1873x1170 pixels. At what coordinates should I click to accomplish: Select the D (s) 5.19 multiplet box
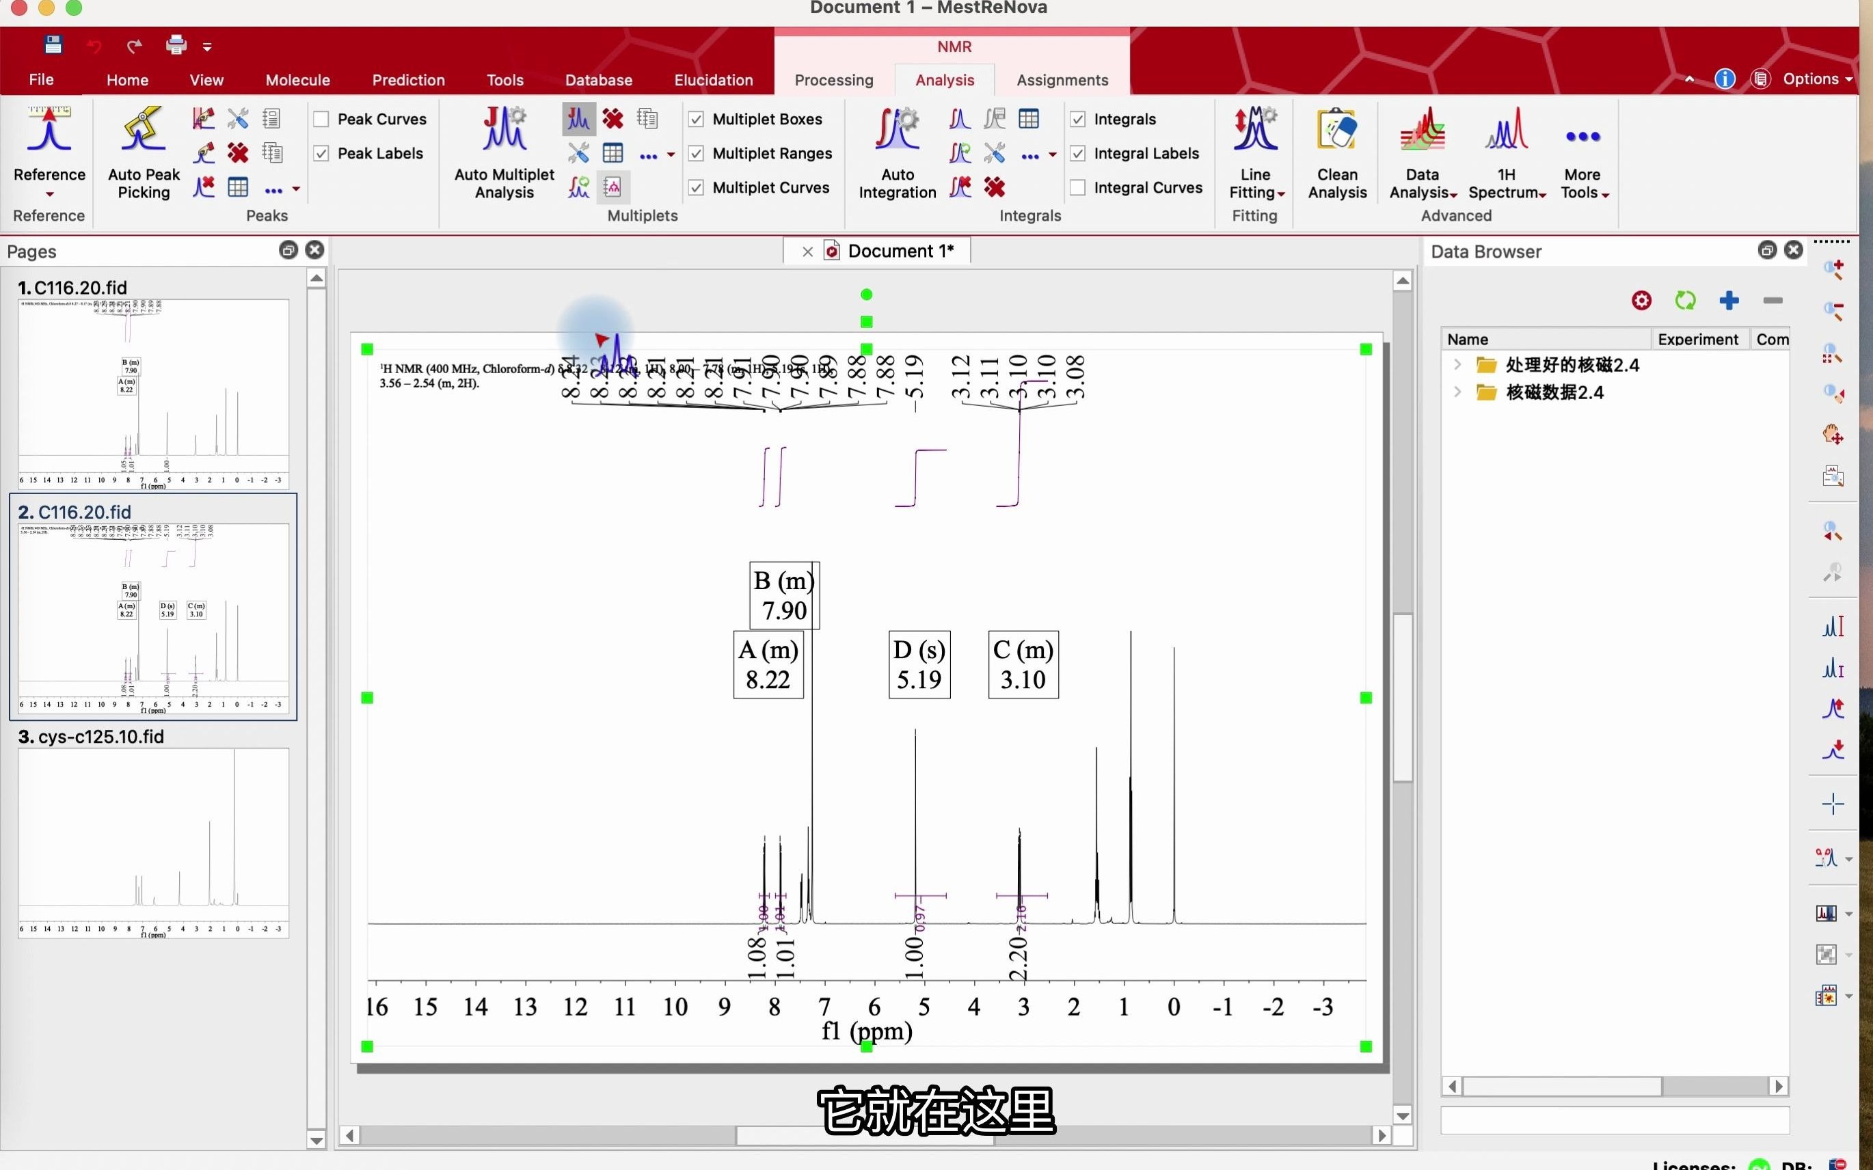tap(919, 665)
